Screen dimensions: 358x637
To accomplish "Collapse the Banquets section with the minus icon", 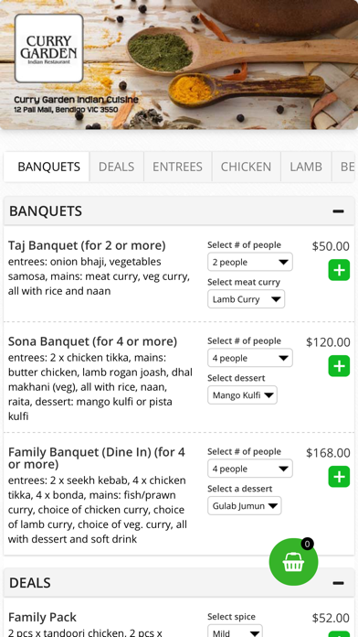I will 338,211.
